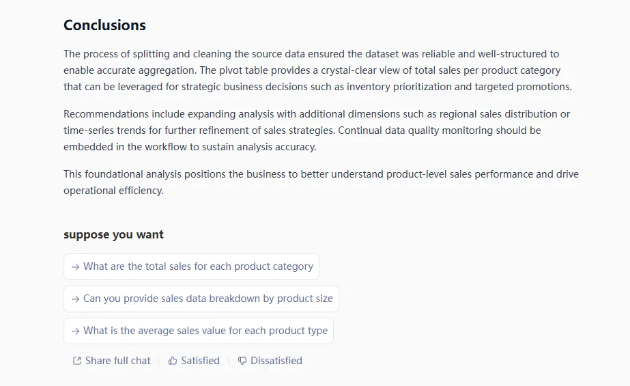Click the arrow icon on the average sales suggestion
This screenshot has width=630, height=386.
[x=75, y=331]
